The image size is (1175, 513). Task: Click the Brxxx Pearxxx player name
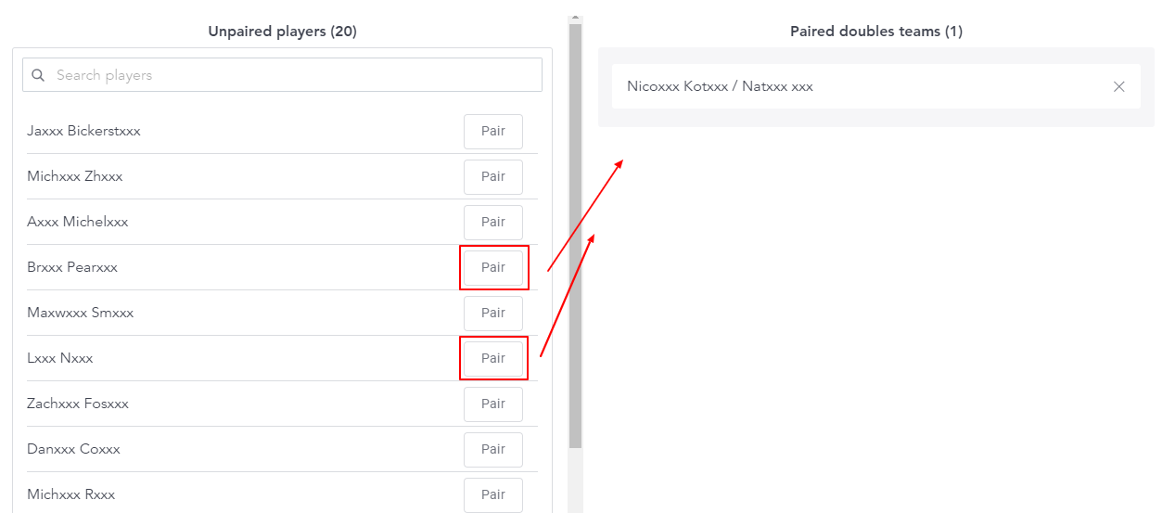pos(72,267)
